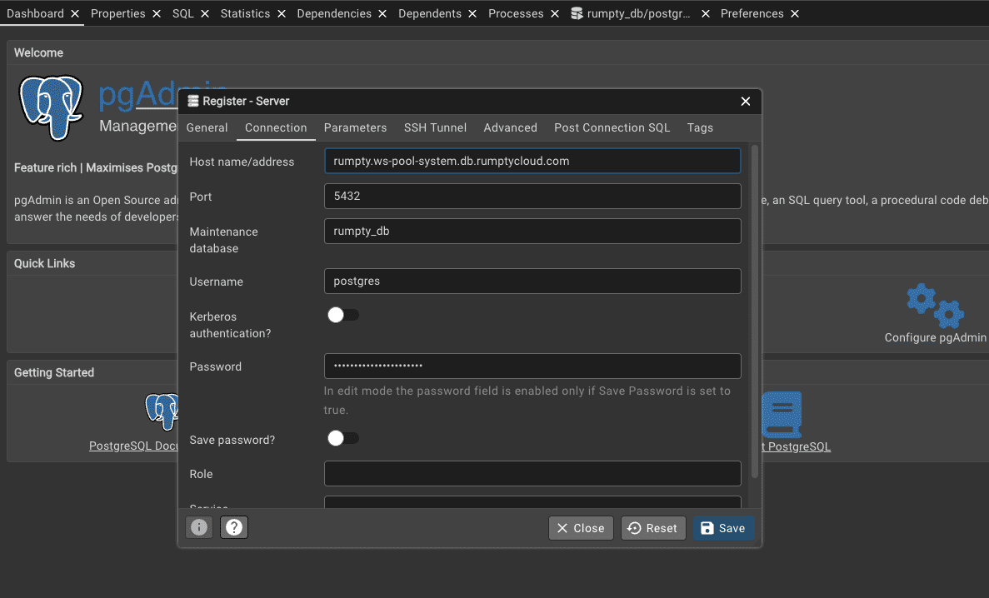Screen dimensions: 989x598
Task: Select the Connection tab in the dialog
Action: (276, 127)
